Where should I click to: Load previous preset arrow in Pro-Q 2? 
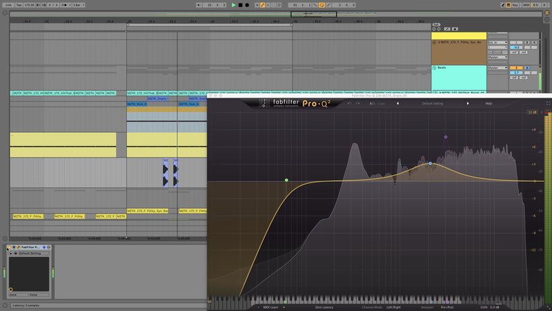(398, 103)
